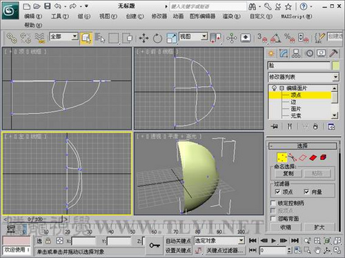Switch to the Display panel tab

click(322, 53)
